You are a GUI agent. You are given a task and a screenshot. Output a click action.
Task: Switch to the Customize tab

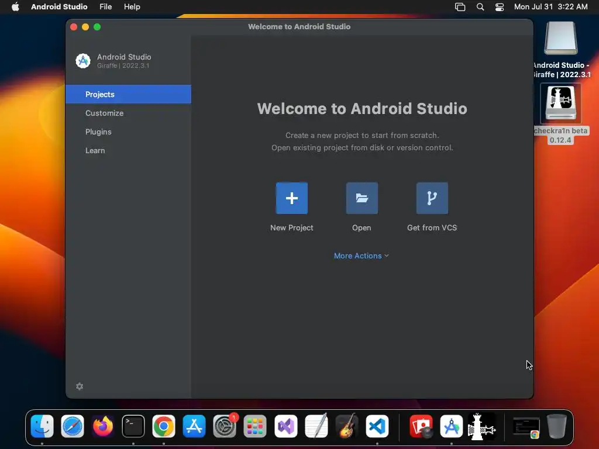(x=128, y=113)
